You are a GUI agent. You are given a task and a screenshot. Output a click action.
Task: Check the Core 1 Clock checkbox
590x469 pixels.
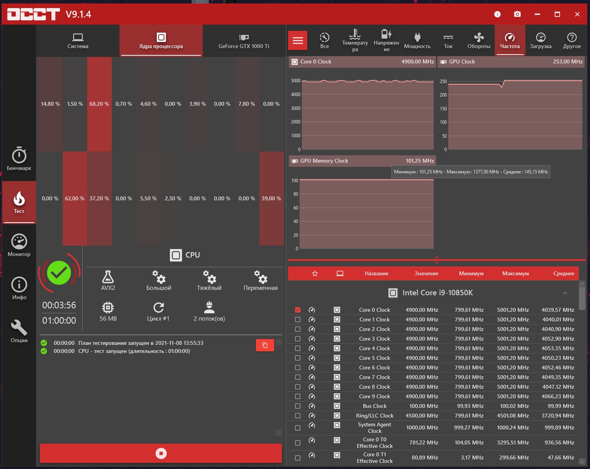(x=298, y=319)
